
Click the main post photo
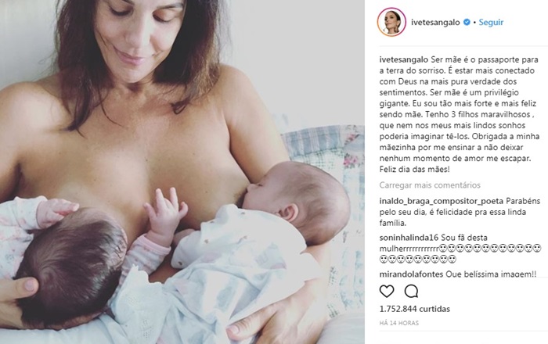182,172
